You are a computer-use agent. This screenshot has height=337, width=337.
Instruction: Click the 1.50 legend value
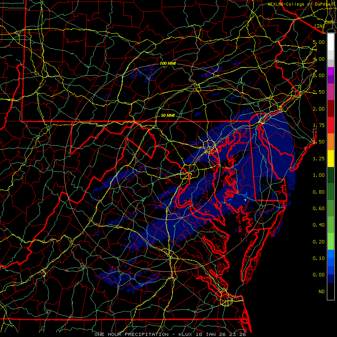pyautogui.click(x=319, y=142)
